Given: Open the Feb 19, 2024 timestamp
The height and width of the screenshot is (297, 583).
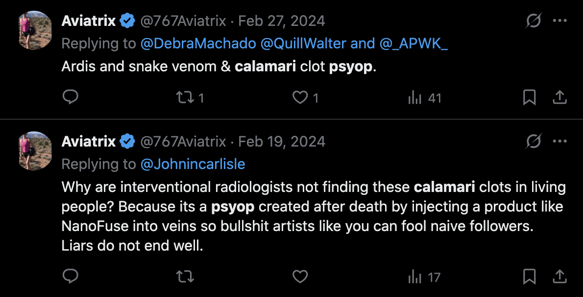Looking at the screenshot, I should tap(281, 142).
